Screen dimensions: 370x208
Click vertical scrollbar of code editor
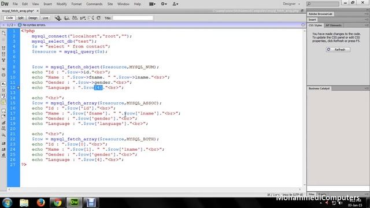point(304,107)
